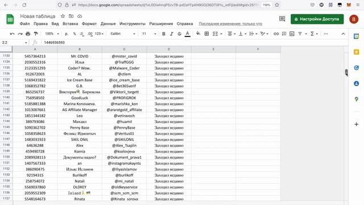Screen dimensions: 364x205
Task: Open Contacts in side panel
Action: 357,84
